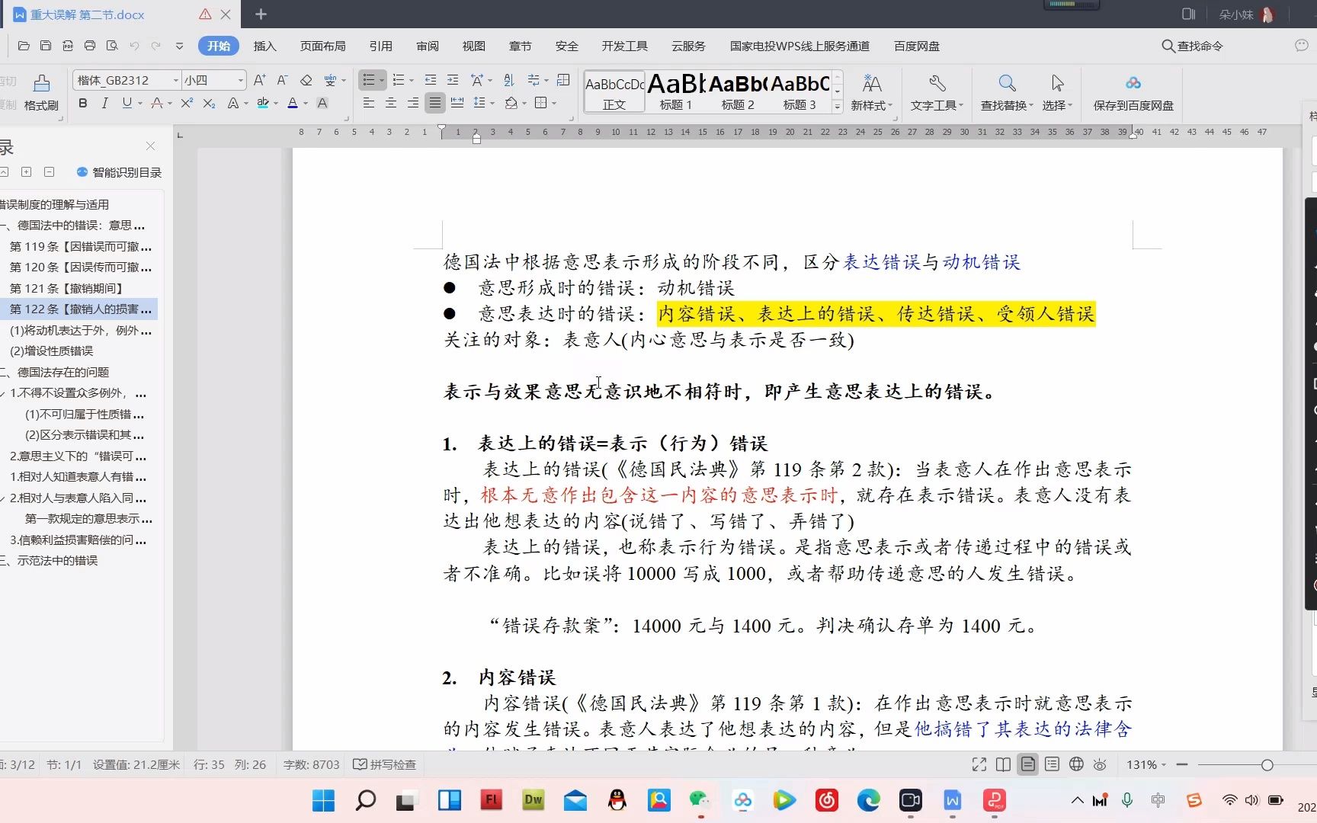The width and height of the screenshot is (1317, 823).
Task: Toggle character shading A button
Action: 322,103
